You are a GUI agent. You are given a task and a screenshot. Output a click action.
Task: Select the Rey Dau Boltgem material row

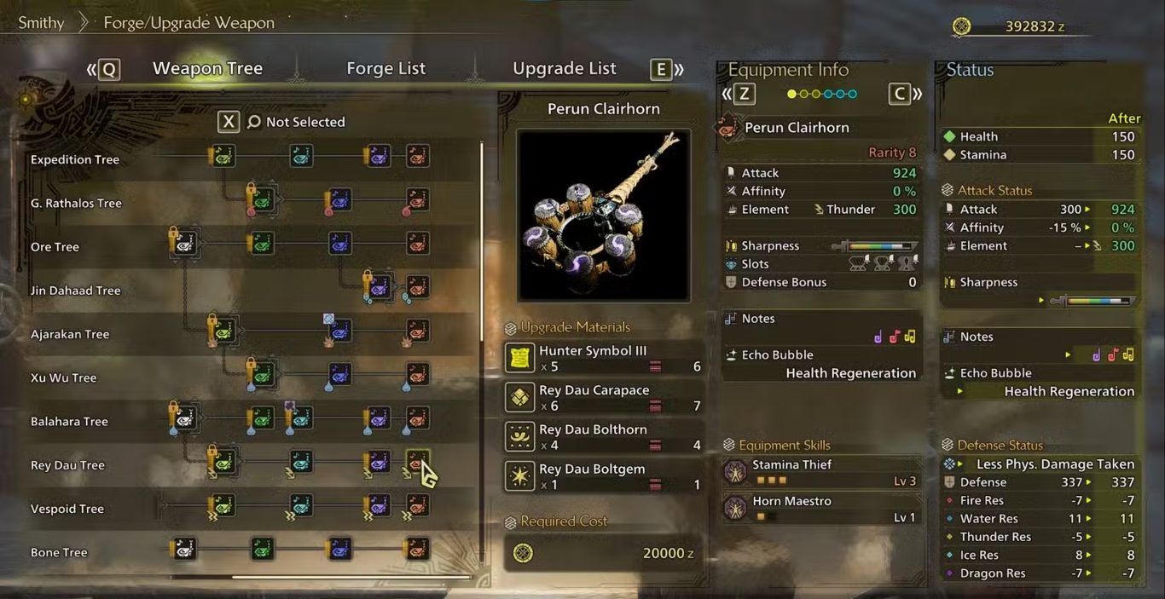coord(604,477)
